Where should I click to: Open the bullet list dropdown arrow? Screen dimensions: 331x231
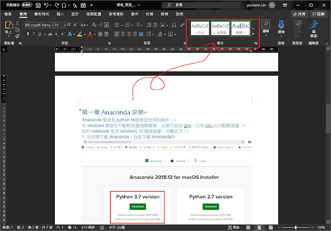pos(122,25)
